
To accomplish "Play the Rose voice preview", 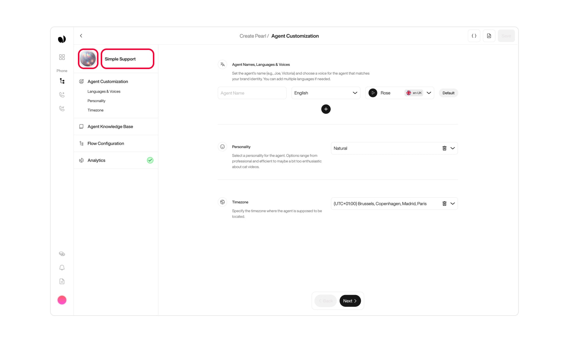I will point(373,93).
